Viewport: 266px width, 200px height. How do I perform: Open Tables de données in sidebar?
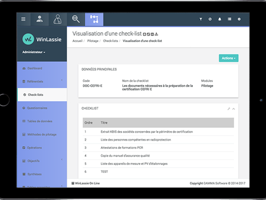(x=40, y=121)
